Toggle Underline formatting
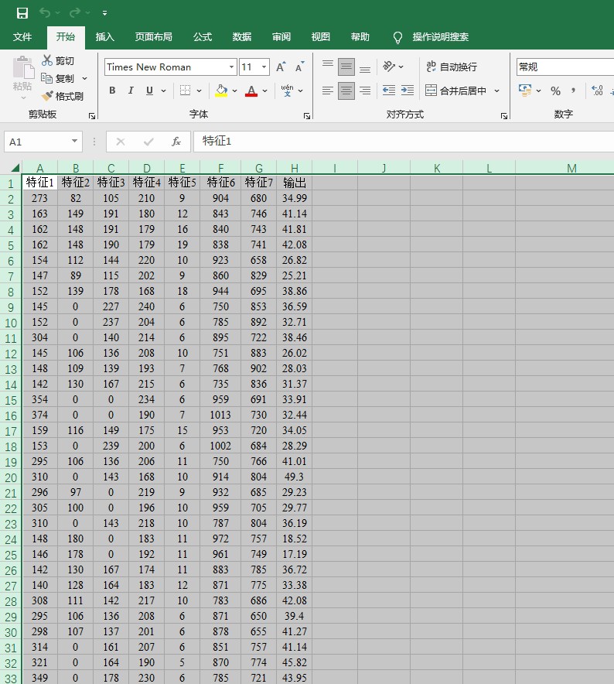This screenshot has height=684, width=614. point(149,91)
